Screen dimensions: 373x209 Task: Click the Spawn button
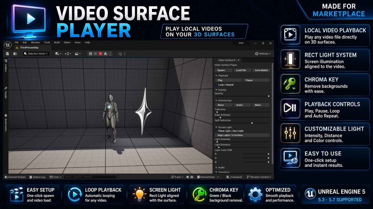point(224,70)
